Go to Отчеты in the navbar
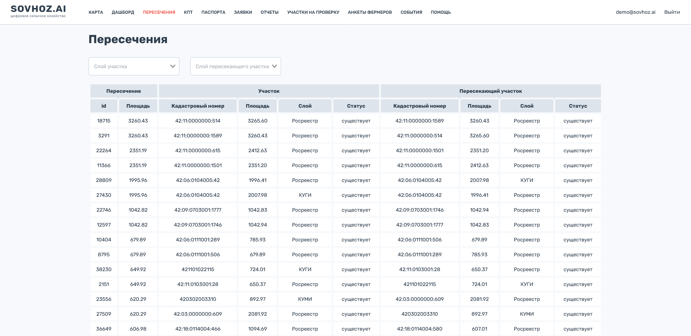Screen dimensions: 691x336 [269, 12]
